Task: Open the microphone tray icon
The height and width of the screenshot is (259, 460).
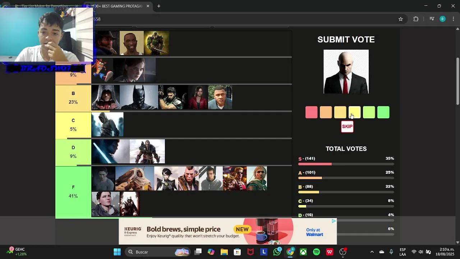Action: tap(391, 252)
